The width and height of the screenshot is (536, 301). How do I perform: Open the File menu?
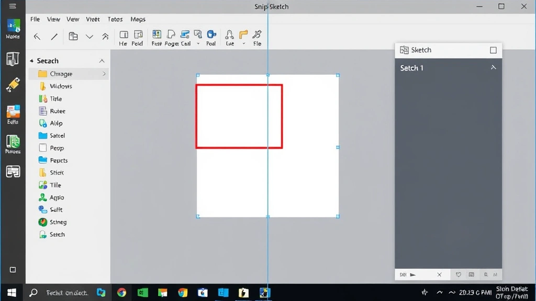(x=35, y=19)
